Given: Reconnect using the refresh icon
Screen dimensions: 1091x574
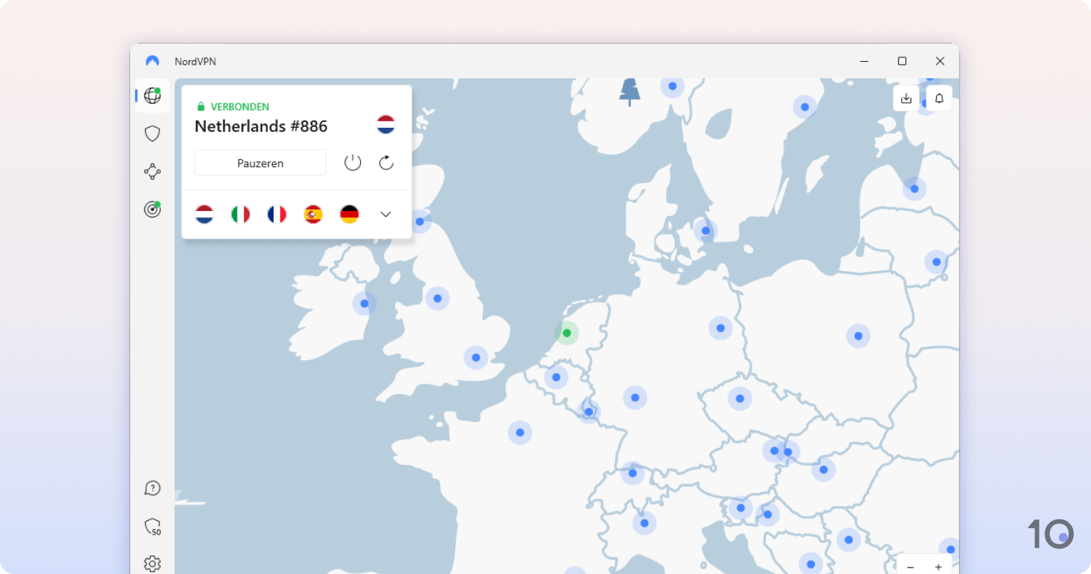Looking at the screenshot, I should [x=385, y=162].
